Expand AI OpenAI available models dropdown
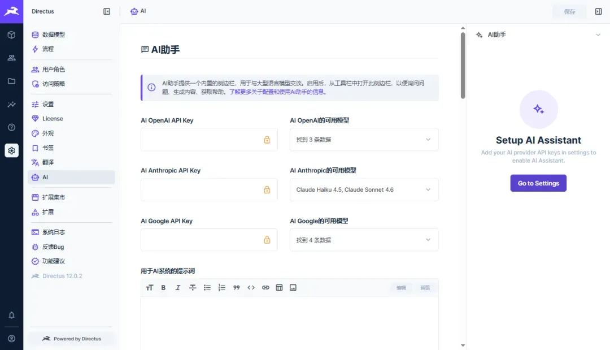 [364, 139]
